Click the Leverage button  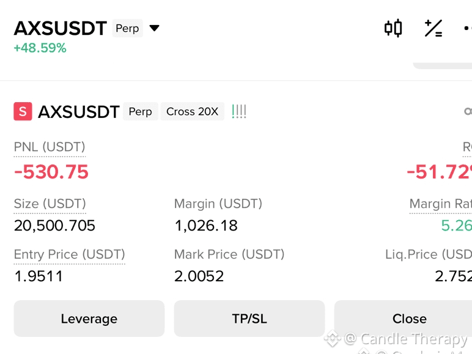(x=89, y=319)
